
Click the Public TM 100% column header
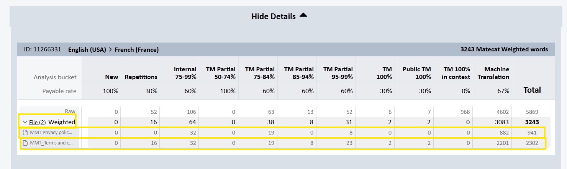[x=417, y=73]
